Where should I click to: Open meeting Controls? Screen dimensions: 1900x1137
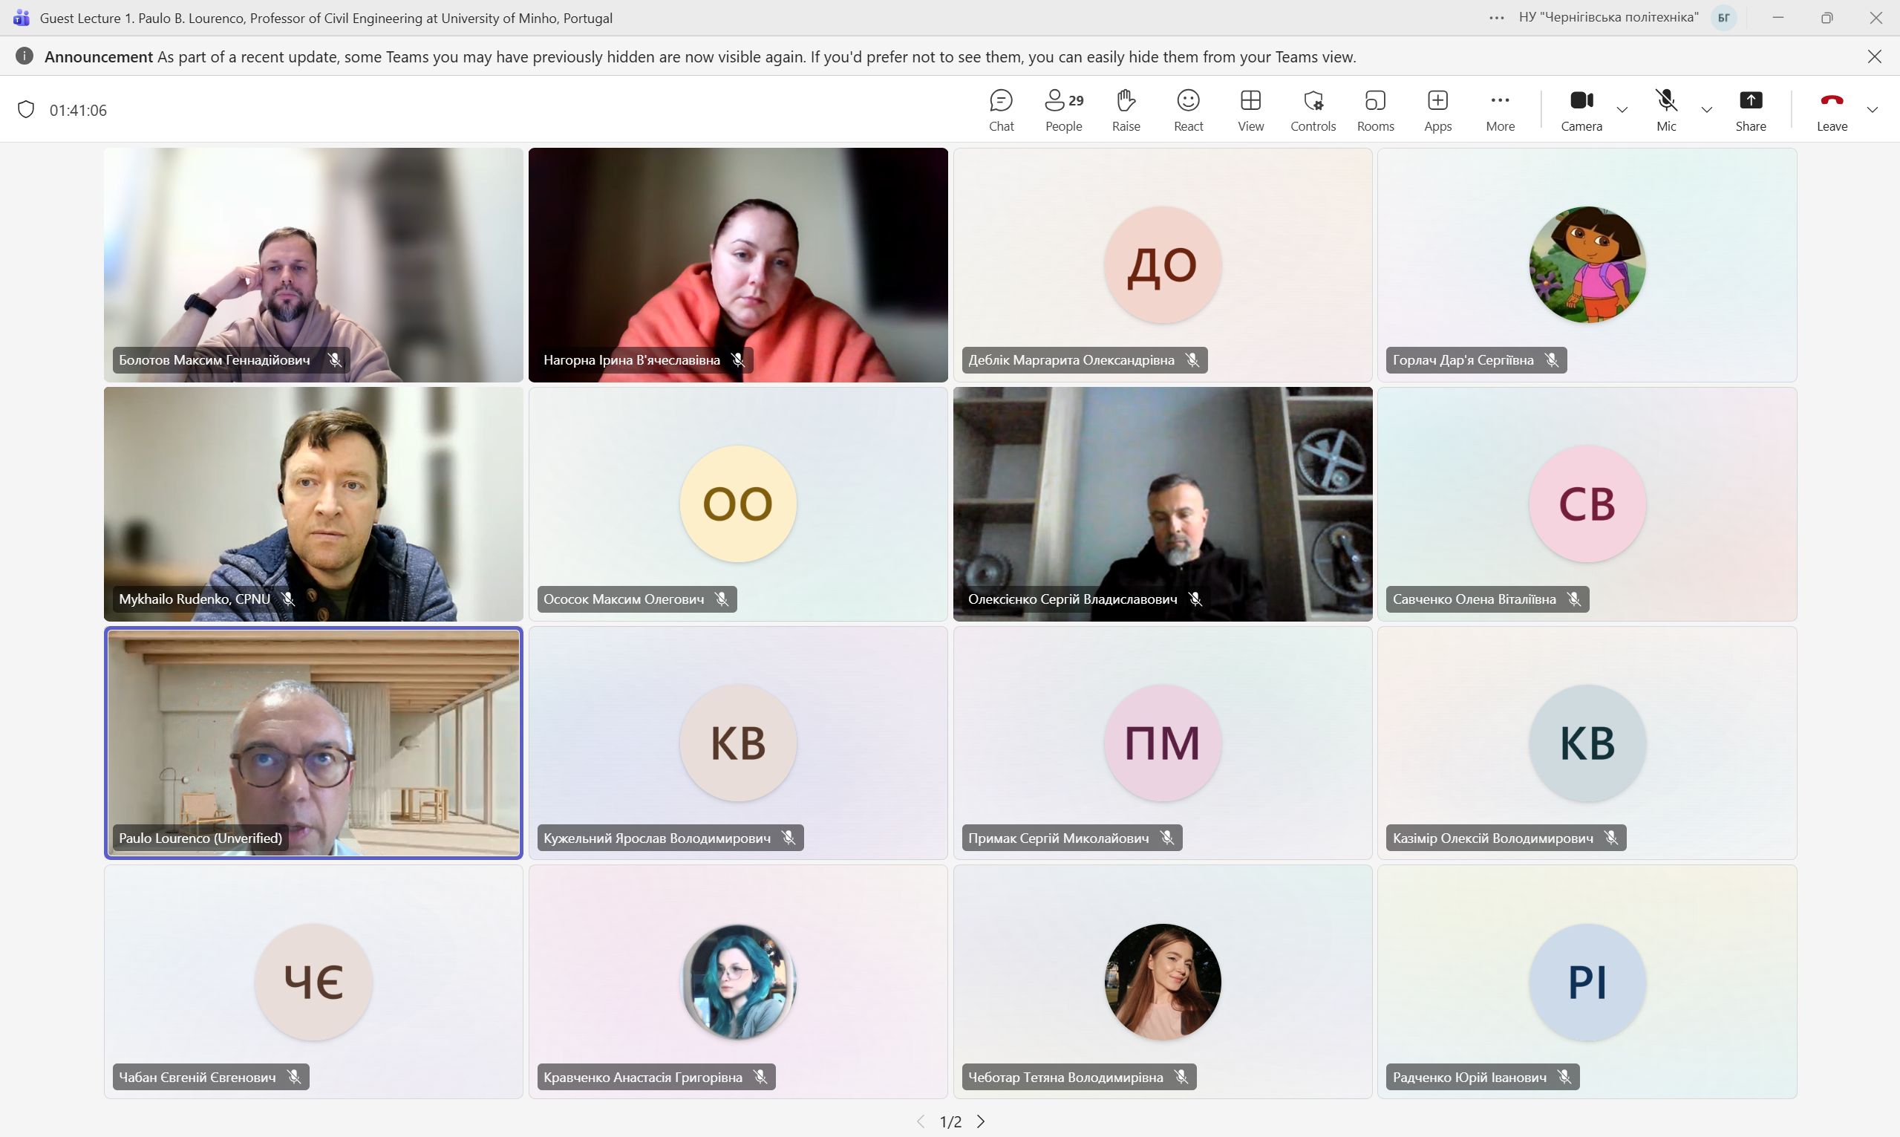1313,110
